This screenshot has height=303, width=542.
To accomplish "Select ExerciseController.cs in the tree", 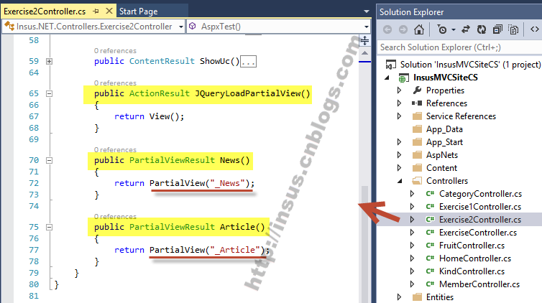I will coord(478,233).
